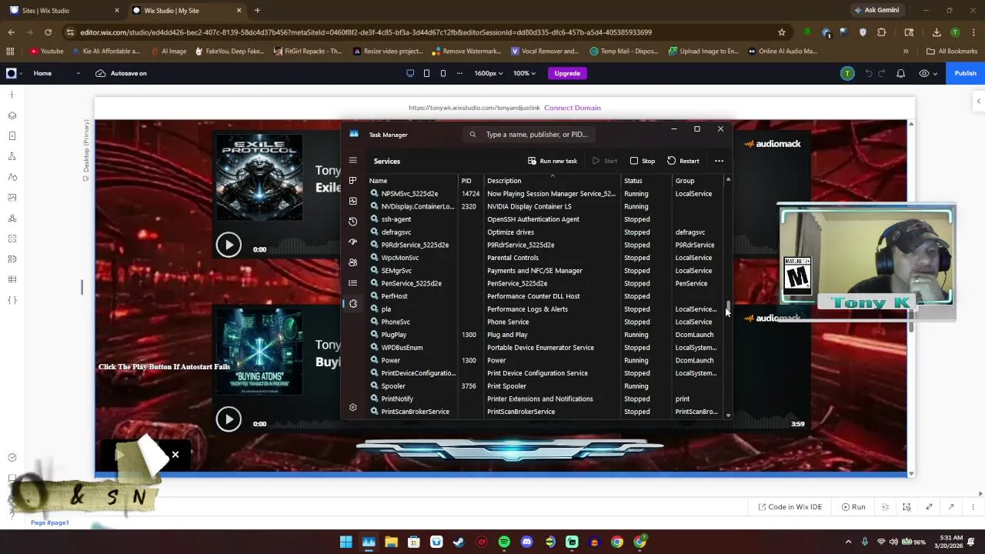Open more breakpoints ellipsis in Wix toolbar
The image size is (985, 554).
[460, 73]
